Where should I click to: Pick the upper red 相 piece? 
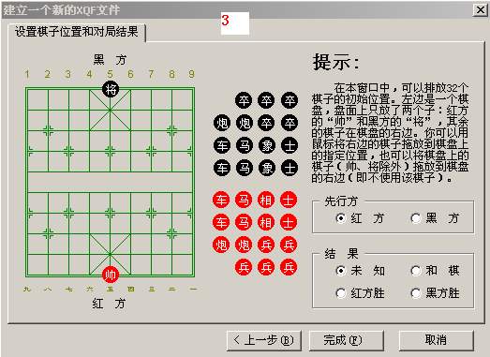(x=266, y=200)
